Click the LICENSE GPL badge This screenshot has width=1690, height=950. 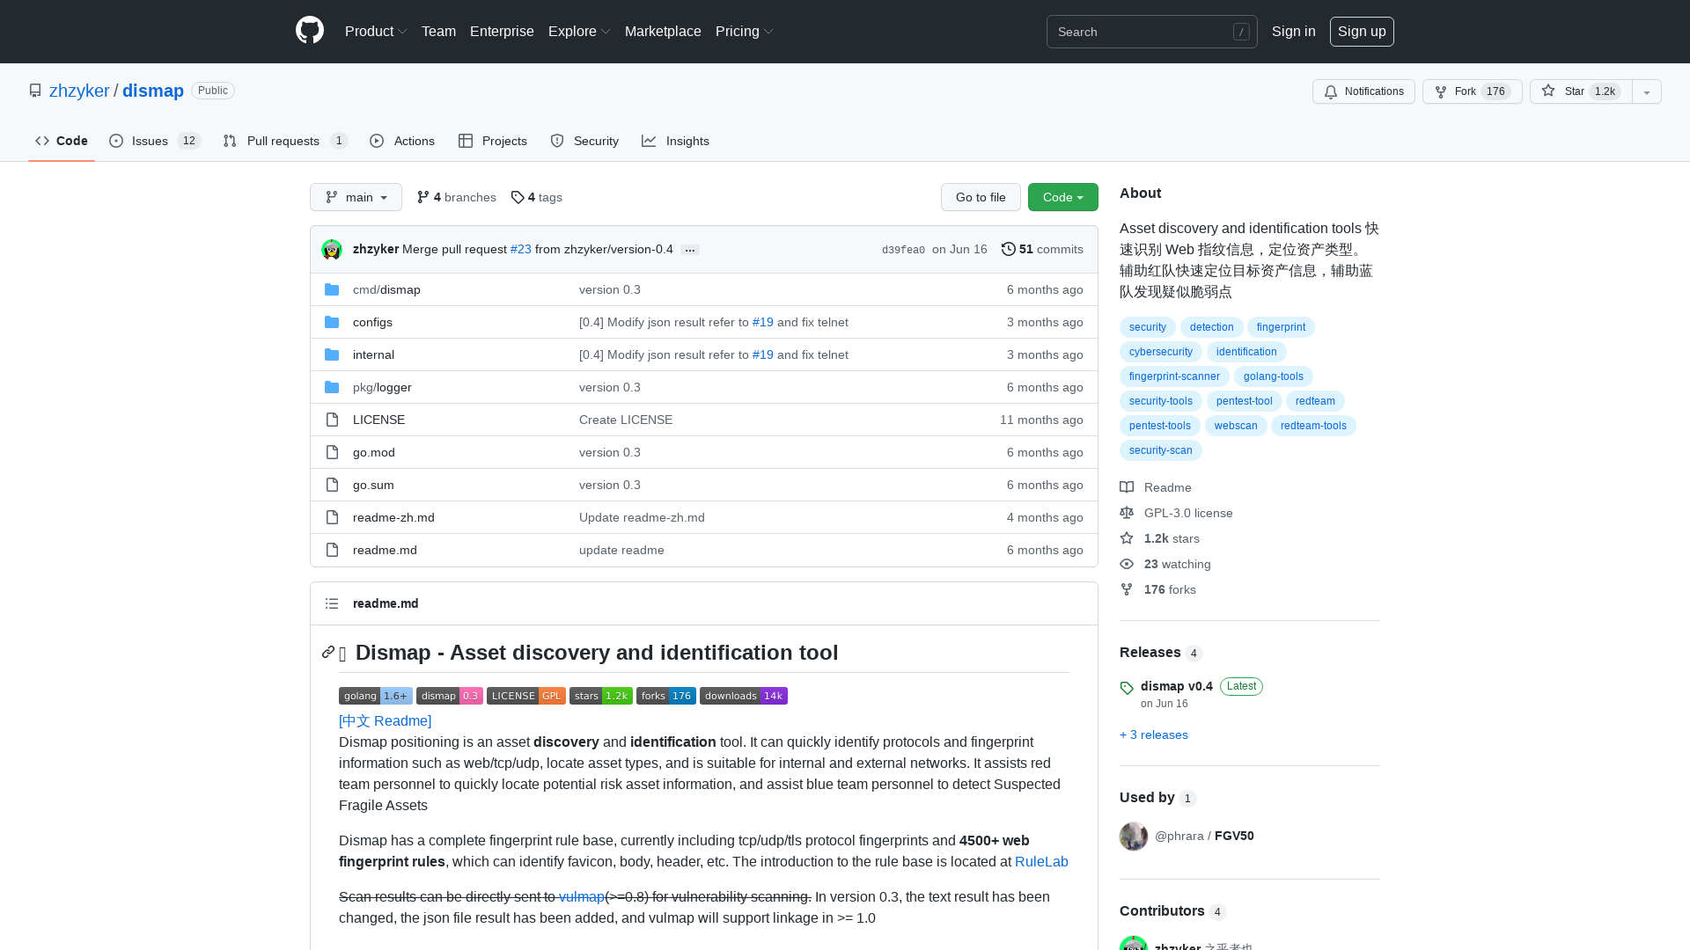pyautogui.click(x=526, y=696)
